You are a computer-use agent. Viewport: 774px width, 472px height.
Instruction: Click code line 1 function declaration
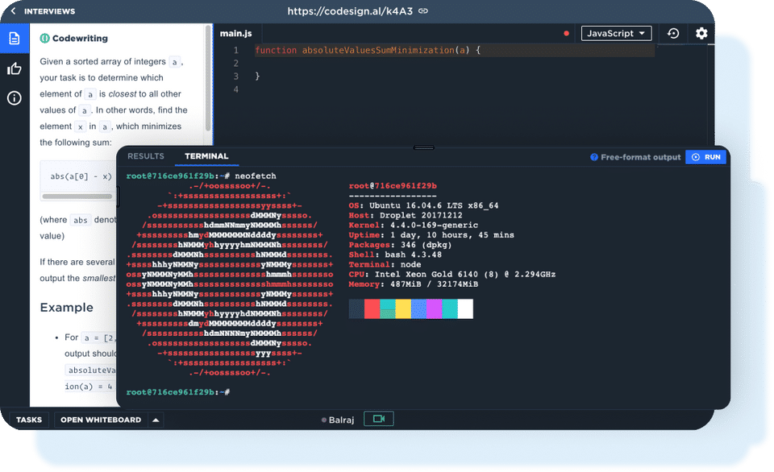click(368, 50)
